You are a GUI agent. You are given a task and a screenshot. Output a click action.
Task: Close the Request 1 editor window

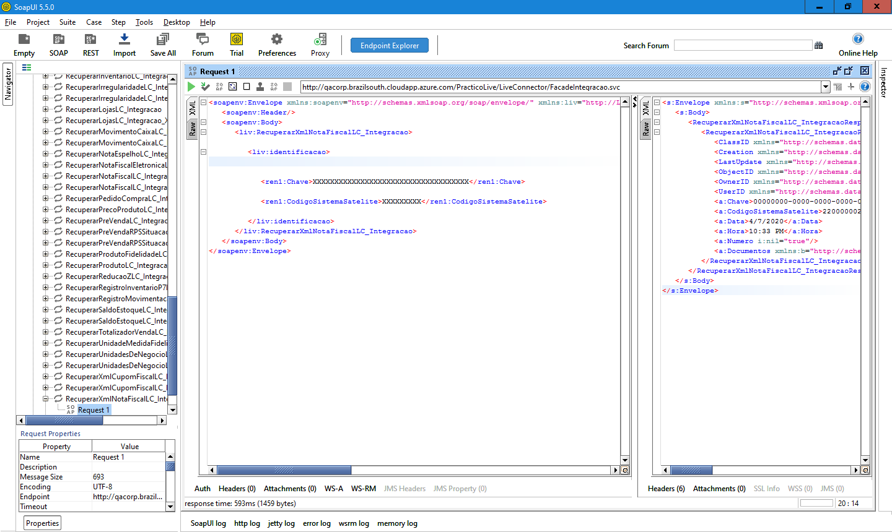(x=865, y=71)
